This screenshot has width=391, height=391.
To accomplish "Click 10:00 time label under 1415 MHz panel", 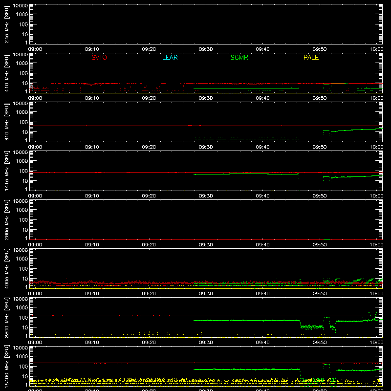I will coord(376,196).
